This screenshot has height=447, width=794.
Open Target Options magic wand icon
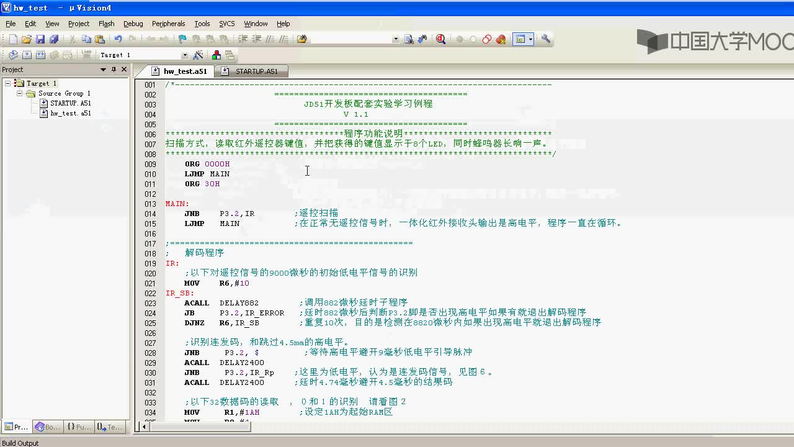[198, 55]
